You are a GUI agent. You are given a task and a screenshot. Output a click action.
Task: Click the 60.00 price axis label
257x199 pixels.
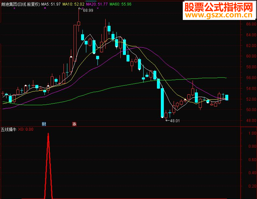point(251,56)
